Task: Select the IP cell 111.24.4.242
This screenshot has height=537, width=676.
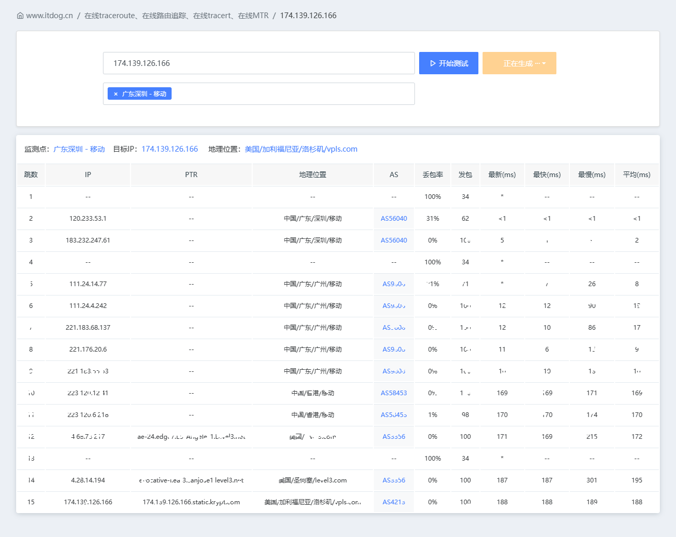Action: tap(88, 306)
